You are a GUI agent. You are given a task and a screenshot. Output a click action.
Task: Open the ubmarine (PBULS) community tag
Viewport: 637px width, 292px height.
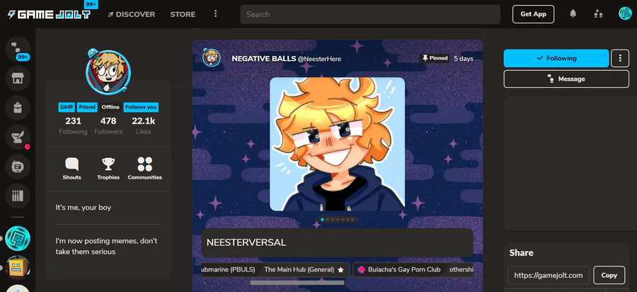coord(229,269)
